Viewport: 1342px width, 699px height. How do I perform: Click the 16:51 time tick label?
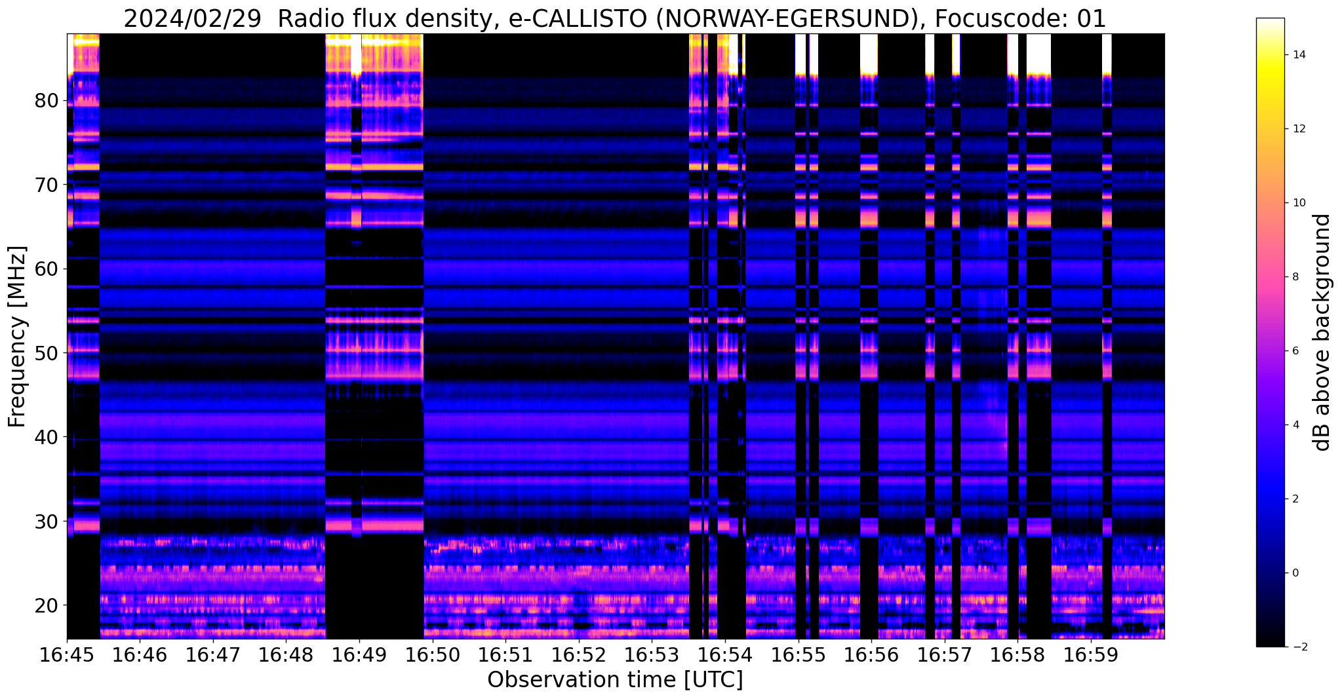tap(505, 654)
